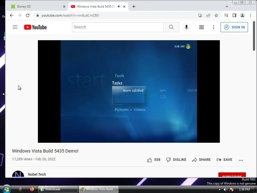
Task: Close the Disney XD tab
Action: (x=64, y=7)
